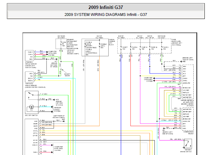This screenshot has width=210, height=155.
Task: Click the Unified Meter & A/C Amplifier label
Action: [187, 103]
